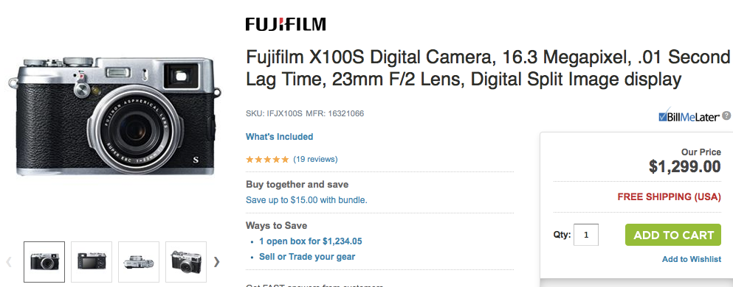The image size is (733, 287).
Task: Select the rear LCD view thumbnail
Action: [x=92, y=262]
